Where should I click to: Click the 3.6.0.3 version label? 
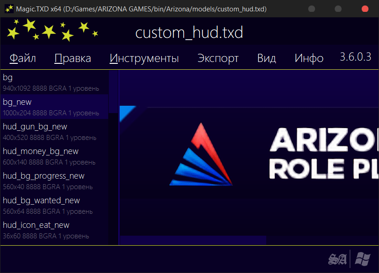[355, 57]
